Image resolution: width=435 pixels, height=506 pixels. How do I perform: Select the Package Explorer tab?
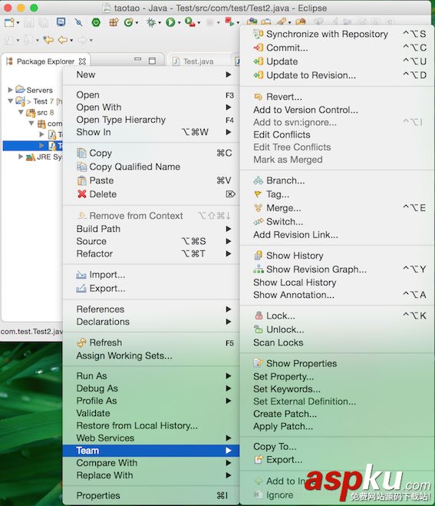click(x=45, y=61)
